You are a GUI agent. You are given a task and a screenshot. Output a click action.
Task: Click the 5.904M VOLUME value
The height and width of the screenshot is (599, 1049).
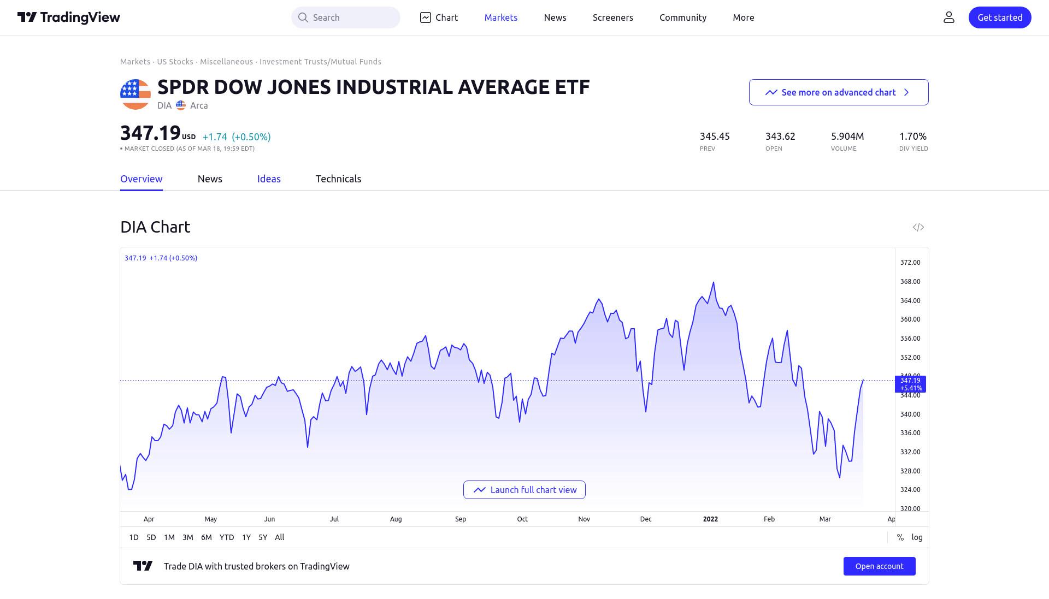[847, 137]
